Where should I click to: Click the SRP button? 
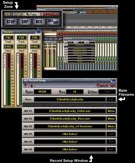25,22
